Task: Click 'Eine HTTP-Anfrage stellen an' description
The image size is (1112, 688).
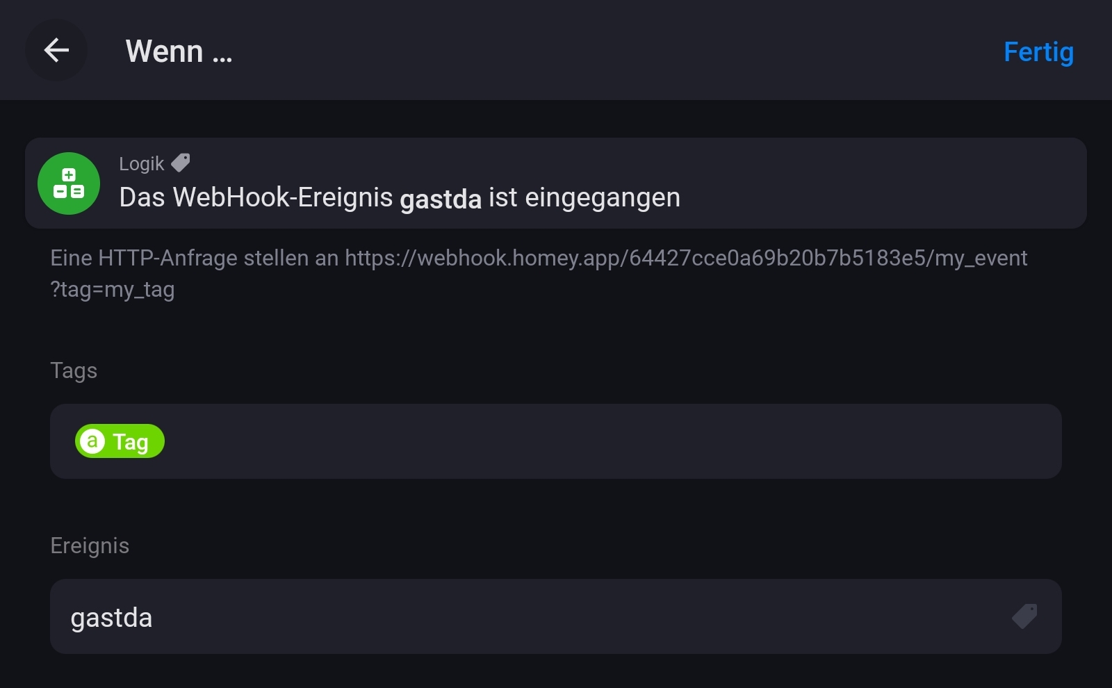Action: 195,258
